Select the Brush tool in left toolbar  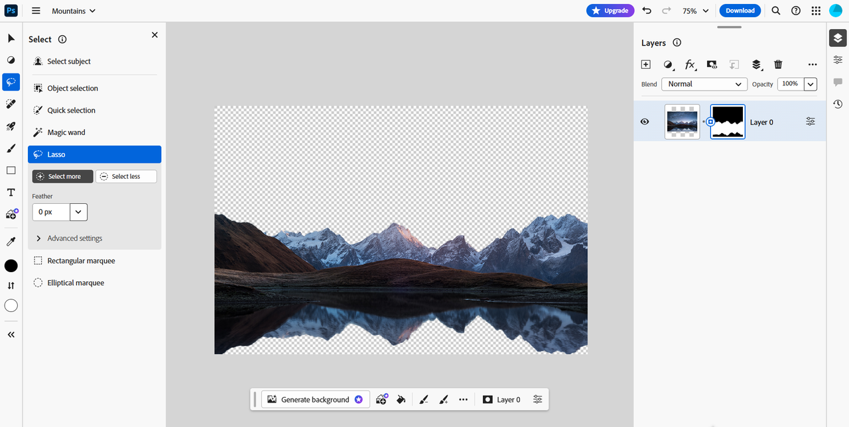[11, 148]
